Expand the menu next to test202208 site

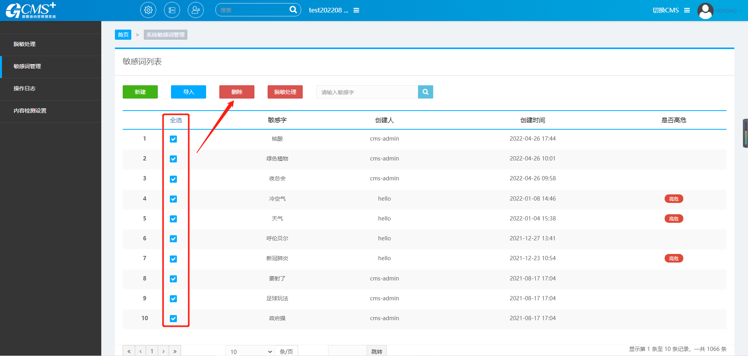point(356,10)
